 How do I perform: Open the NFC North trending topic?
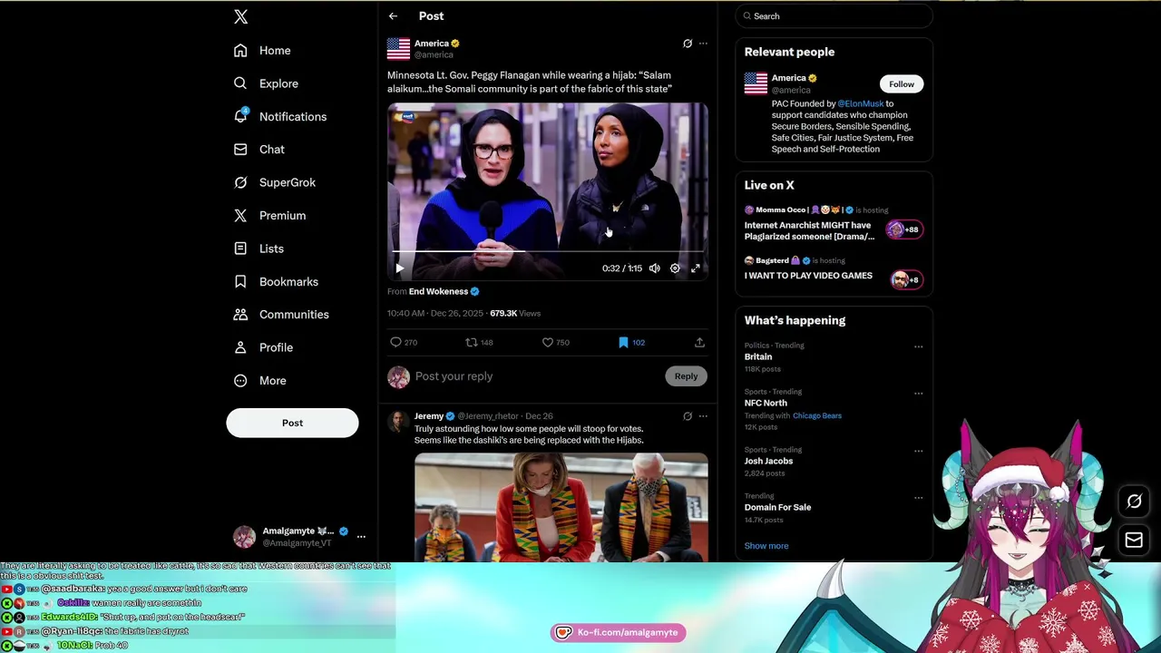(766, 404)
